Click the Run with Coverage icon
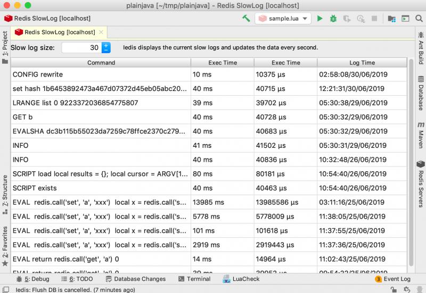The image size is (426, 293). 347,18
